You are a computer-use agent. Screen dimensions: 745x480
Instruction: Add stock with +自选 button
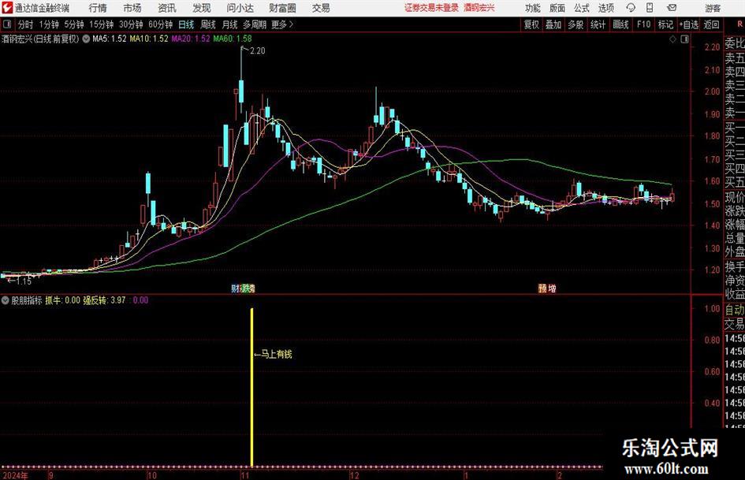pos(689,24)
